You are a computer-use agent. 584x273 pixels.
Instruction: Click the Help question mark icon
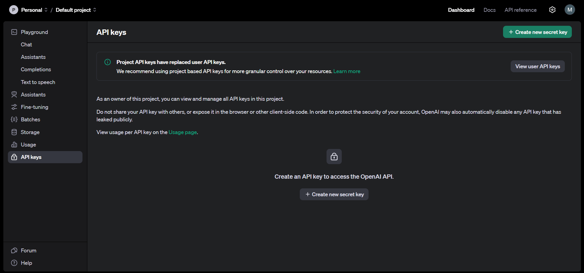tap(14, 263)
